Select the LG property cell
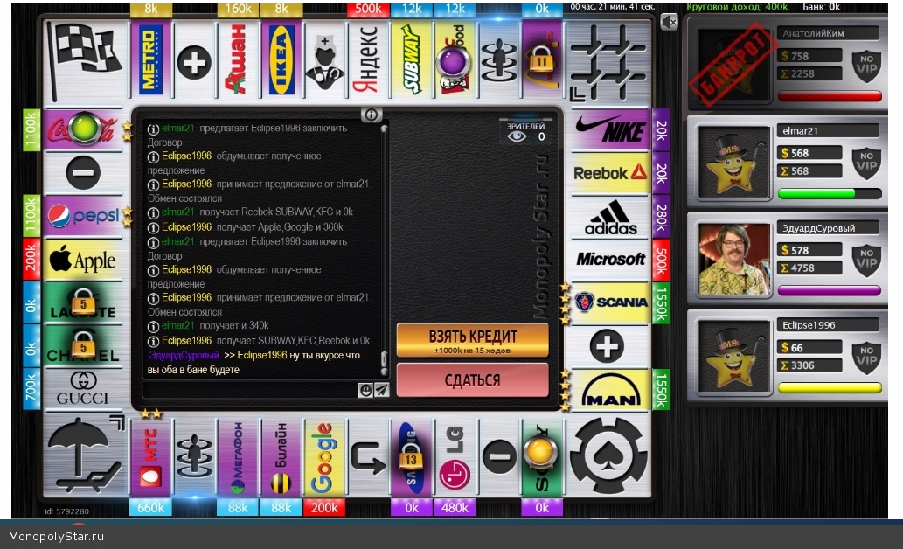 tap(455, 457)
